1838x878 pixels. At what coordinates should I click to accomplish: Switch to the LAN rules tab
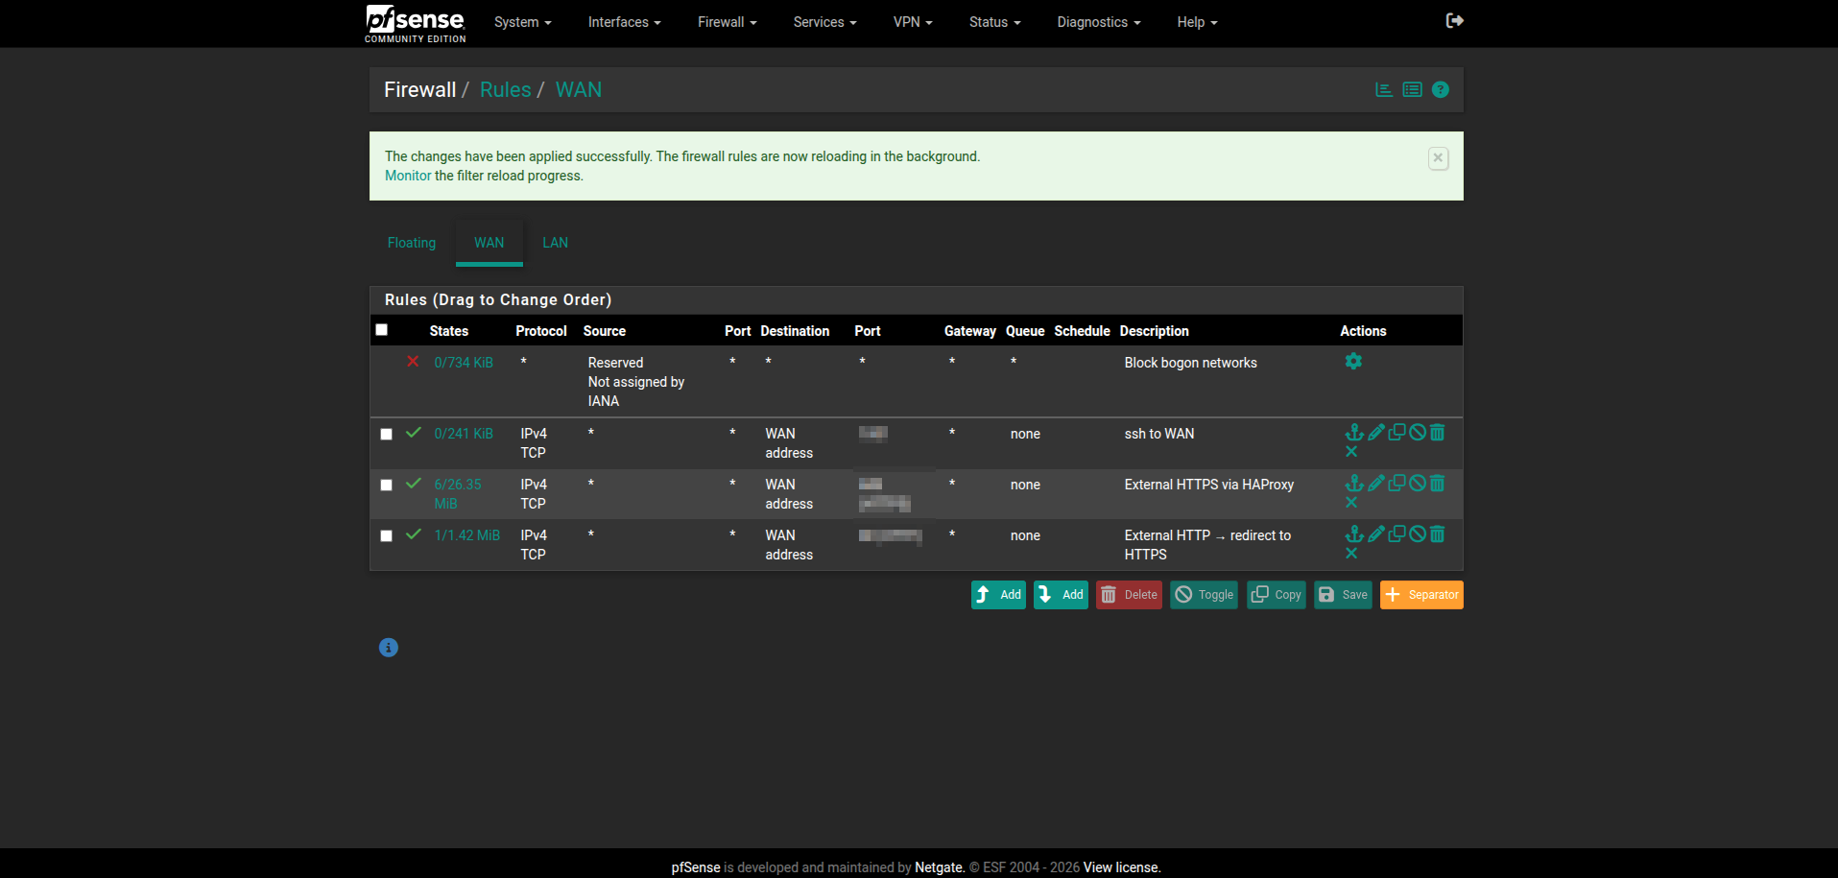[x=555, y=243]
